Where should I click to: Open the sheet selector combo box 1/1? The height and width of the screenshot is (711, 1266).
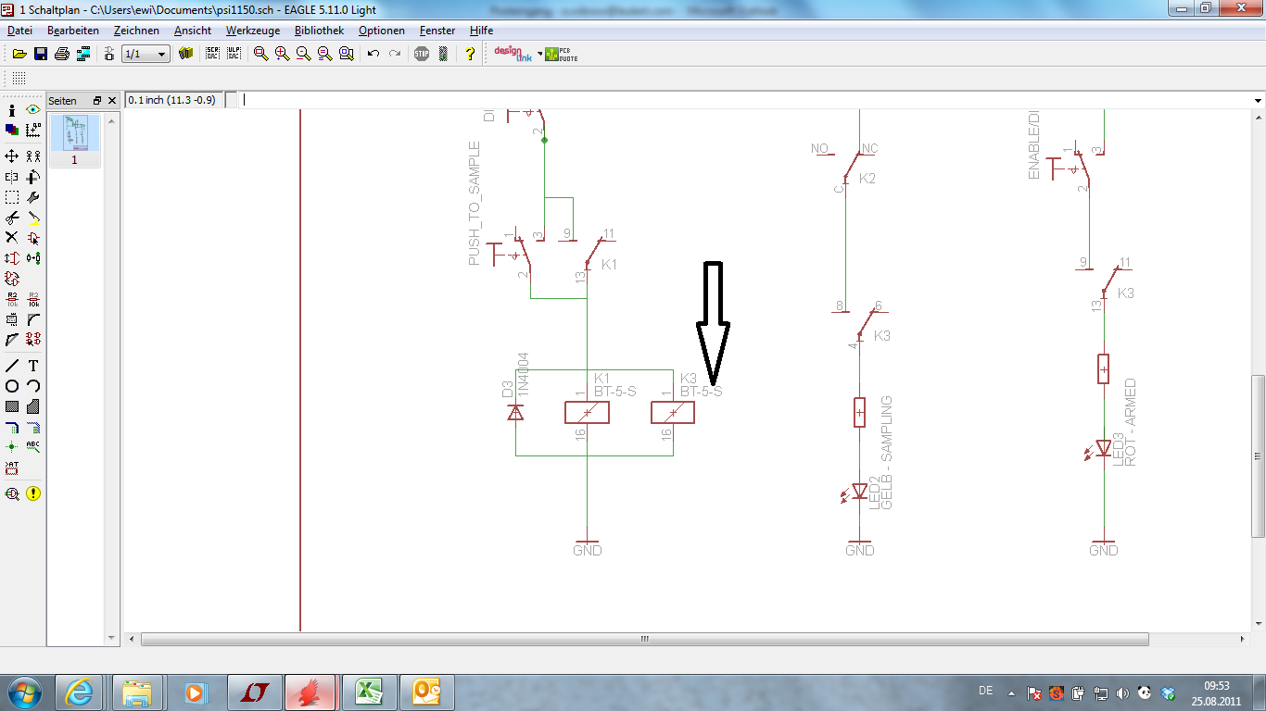(146, 54)
